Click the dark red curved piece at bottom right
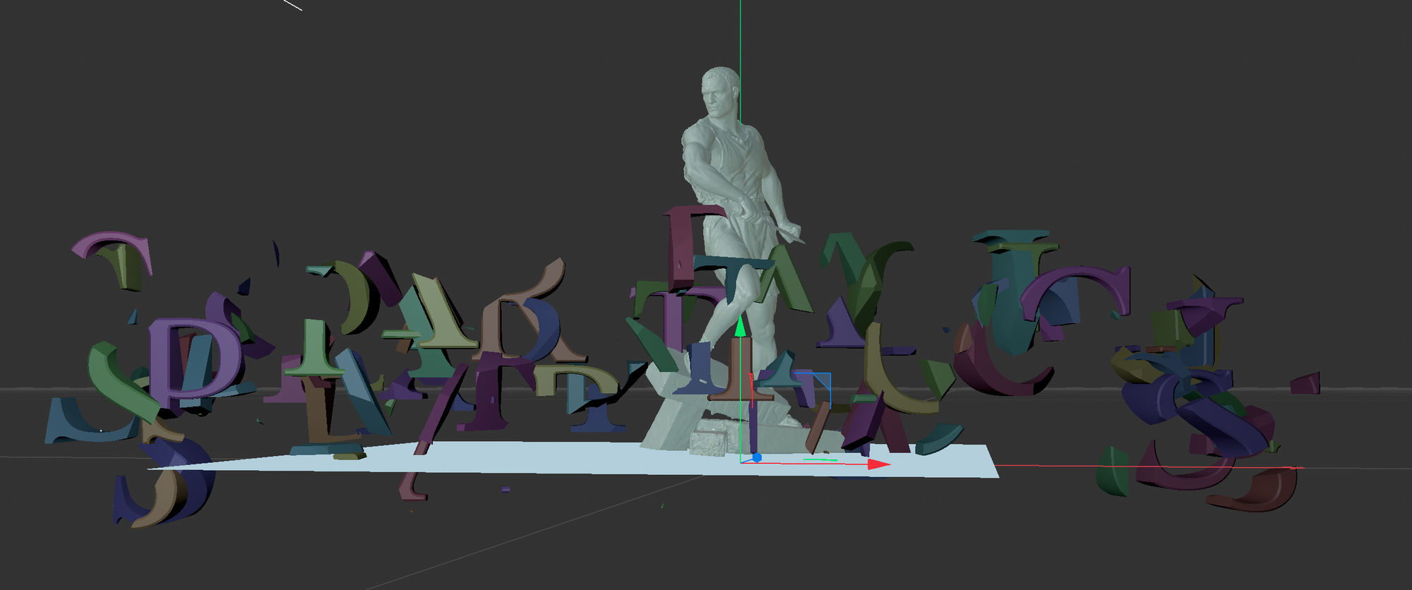 1257,494
